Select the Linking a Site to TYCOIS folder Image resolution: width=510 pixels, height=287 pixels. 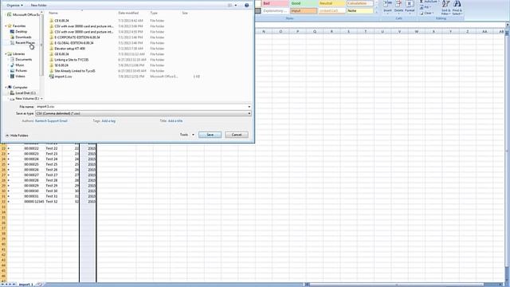pyautogui.click(x=71, y=60)
